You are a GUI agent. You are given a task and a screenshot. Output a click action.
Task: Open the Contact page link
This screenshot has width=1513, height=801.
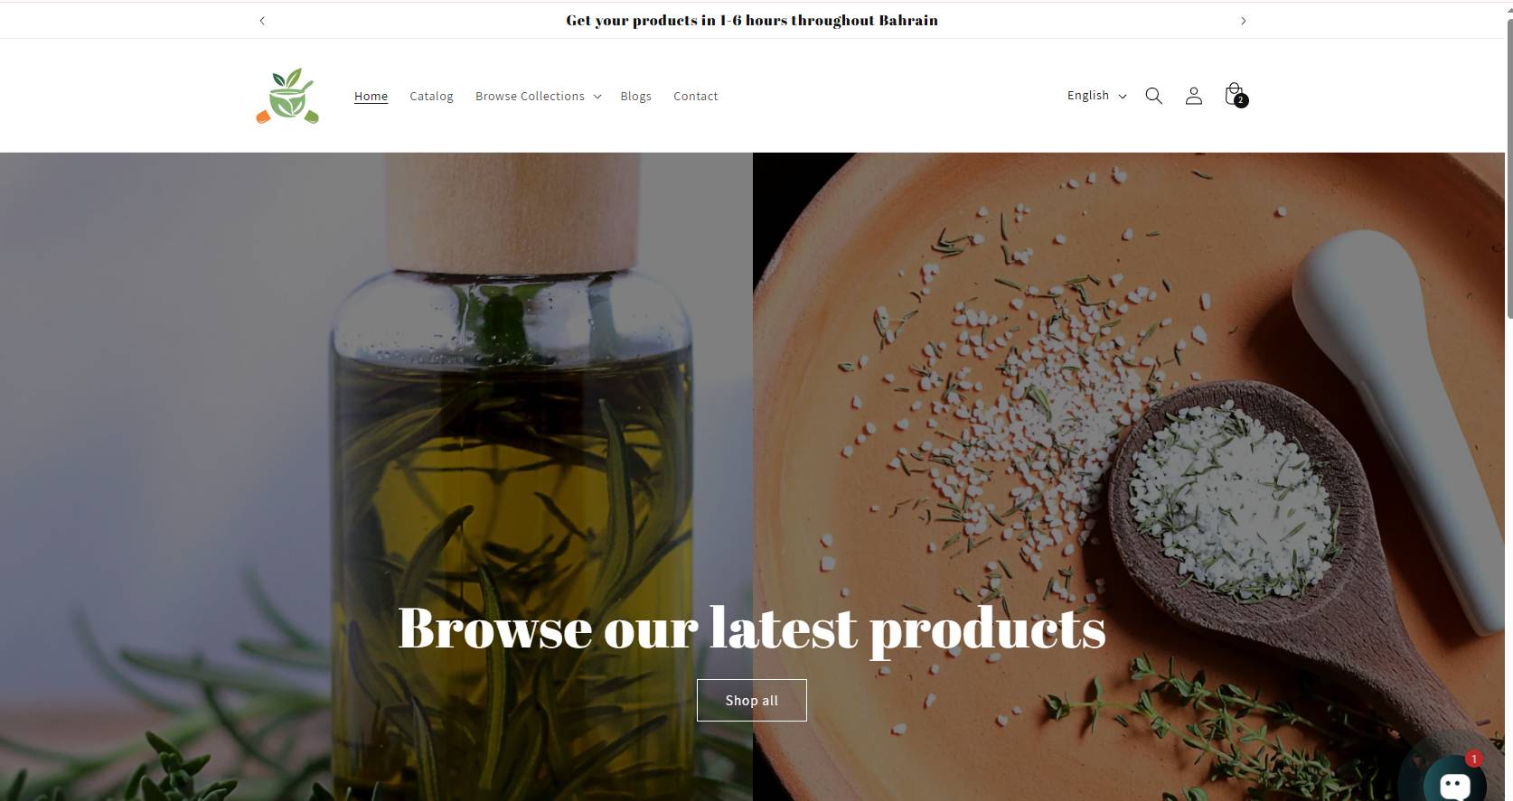pyautogui.click(x=695, y=96)
